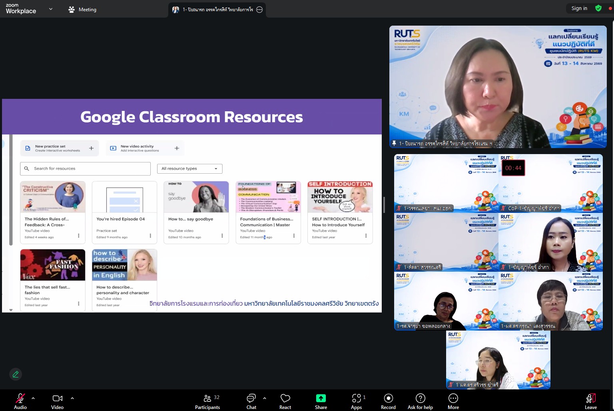Toggle camera with Video button
The width and height of the screenshot is (614, 411).
tap(58, 401)
